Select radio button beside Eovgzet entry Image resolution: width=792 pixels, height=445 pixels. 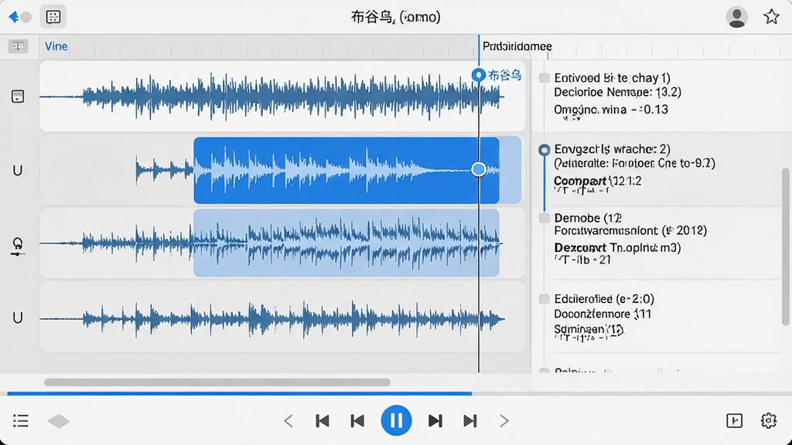coord(544,150)
